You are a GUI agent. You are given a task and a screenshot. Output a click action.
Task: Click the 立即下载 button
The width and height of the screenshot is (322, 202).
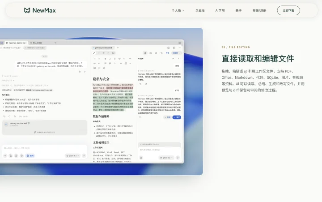288,10
